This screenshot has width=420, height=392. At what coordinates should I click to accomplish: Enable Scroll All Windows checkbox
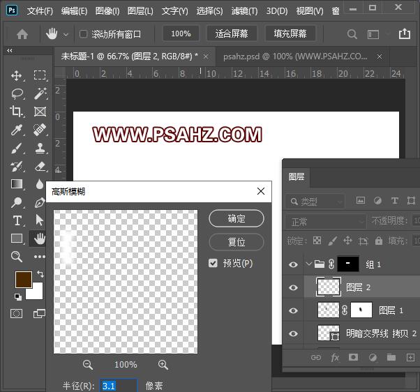(83, 34)
